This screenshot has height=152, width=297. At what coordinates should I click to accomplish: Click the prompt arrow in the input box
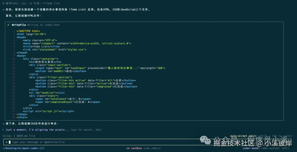click(6, 142)
